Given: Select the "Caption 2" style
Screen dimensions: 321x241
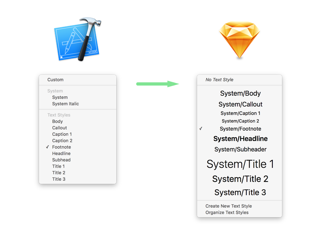Looking at the screenshot, I should [62, 141].
